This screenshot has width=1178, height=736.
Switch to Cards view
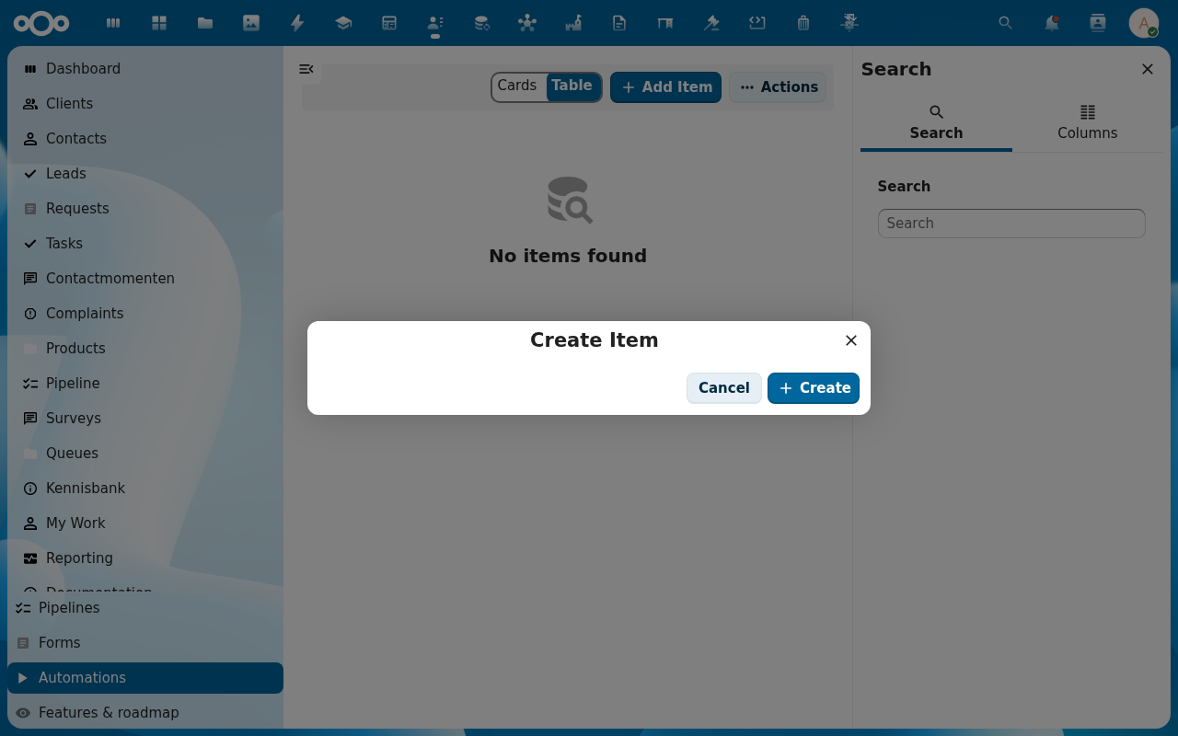tap(517, 86)
